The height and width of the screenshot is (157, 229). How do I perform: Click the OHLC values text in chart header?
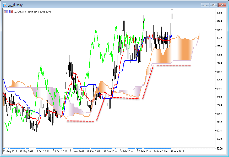tap(39, 11)
